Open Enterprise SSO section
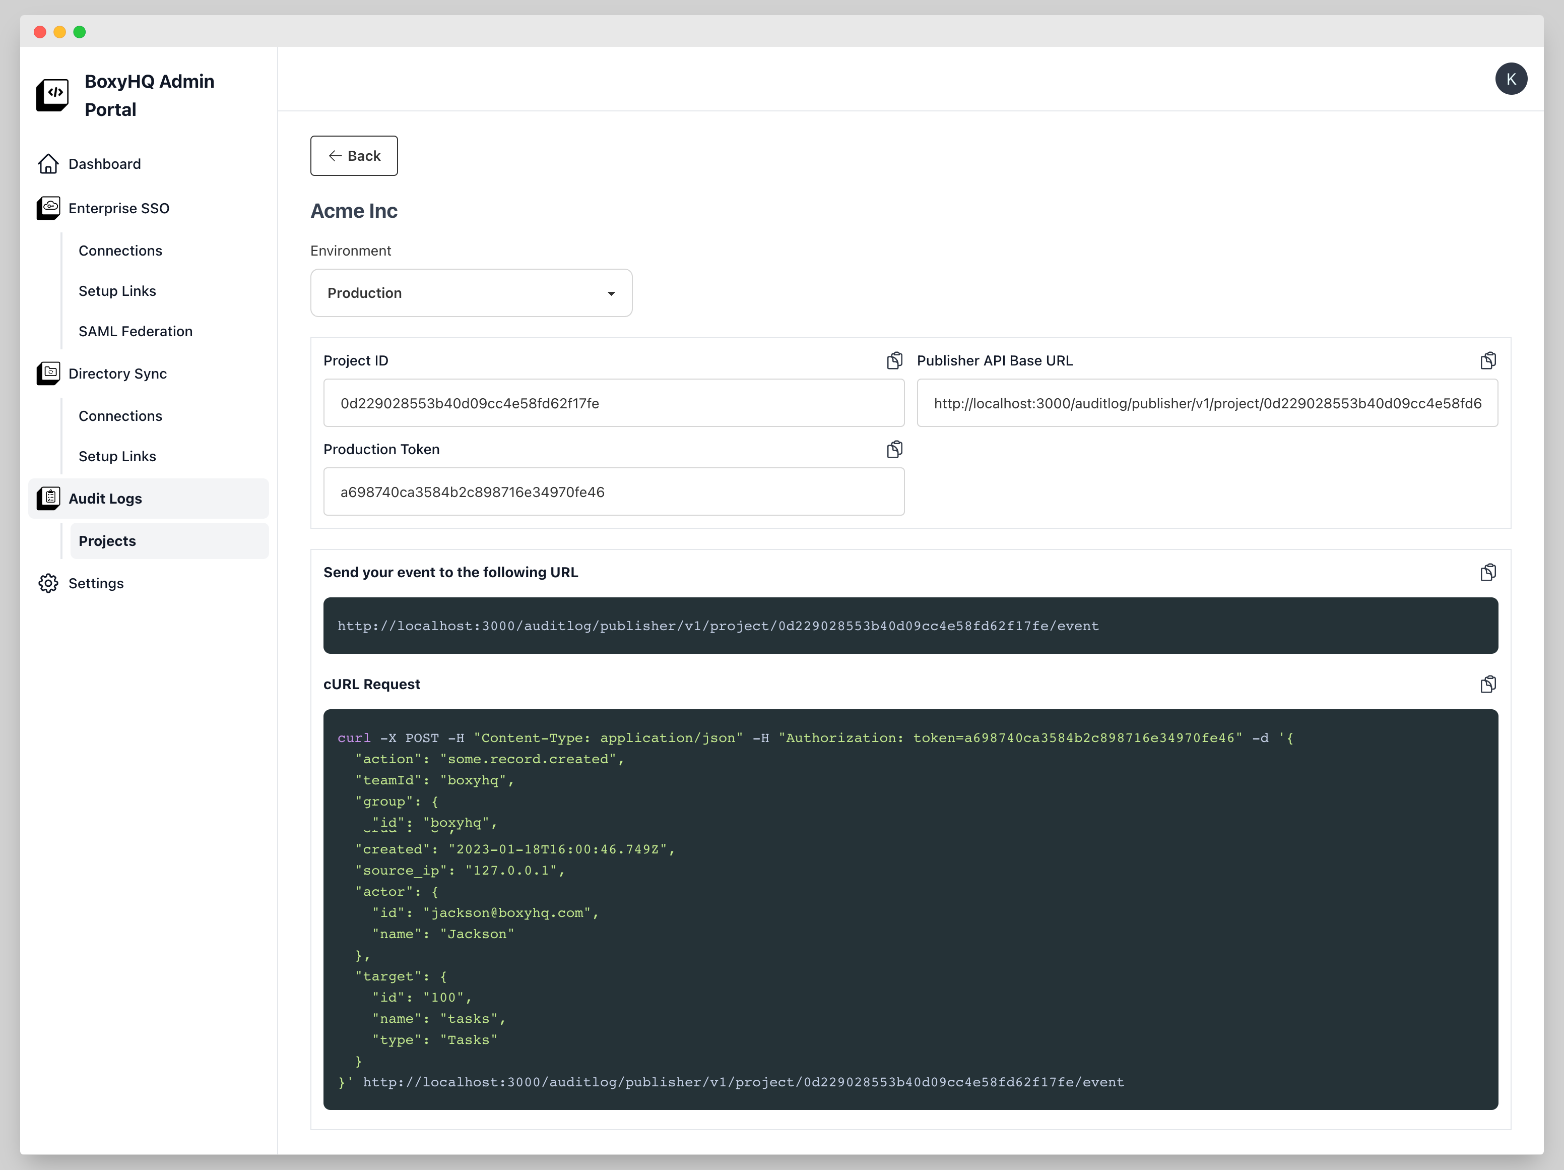 click(x=119, y=209)
